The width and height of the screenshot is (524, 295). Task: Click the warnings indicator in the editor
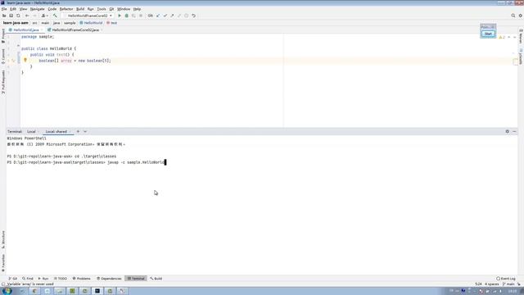[x=502, y=37]
